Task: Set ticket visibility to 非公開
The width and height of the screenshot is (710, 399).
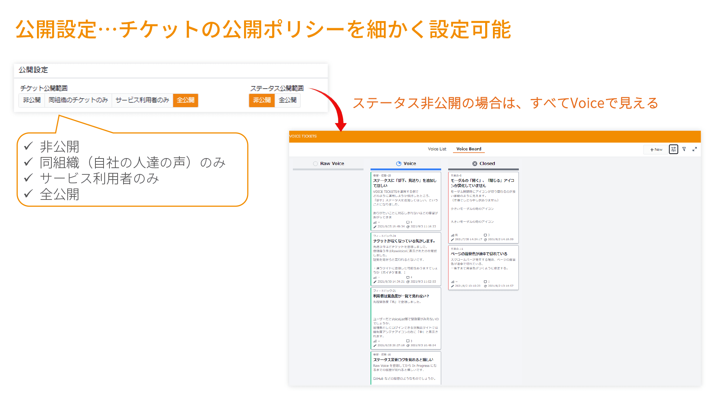Action: click(x=32, y=100)
